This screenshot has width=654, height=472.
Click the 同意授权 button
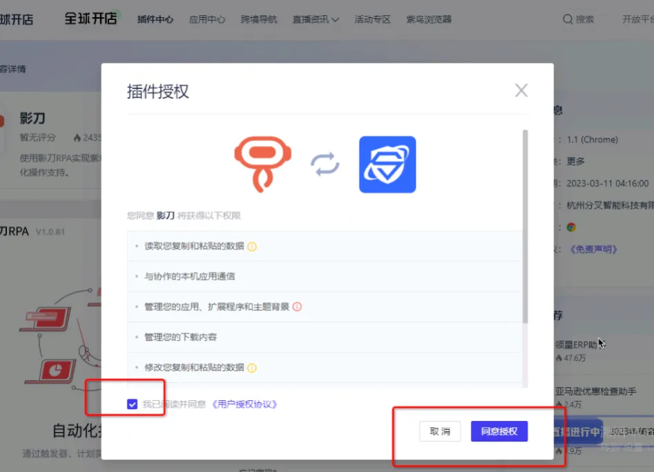[x=499, y=431]
